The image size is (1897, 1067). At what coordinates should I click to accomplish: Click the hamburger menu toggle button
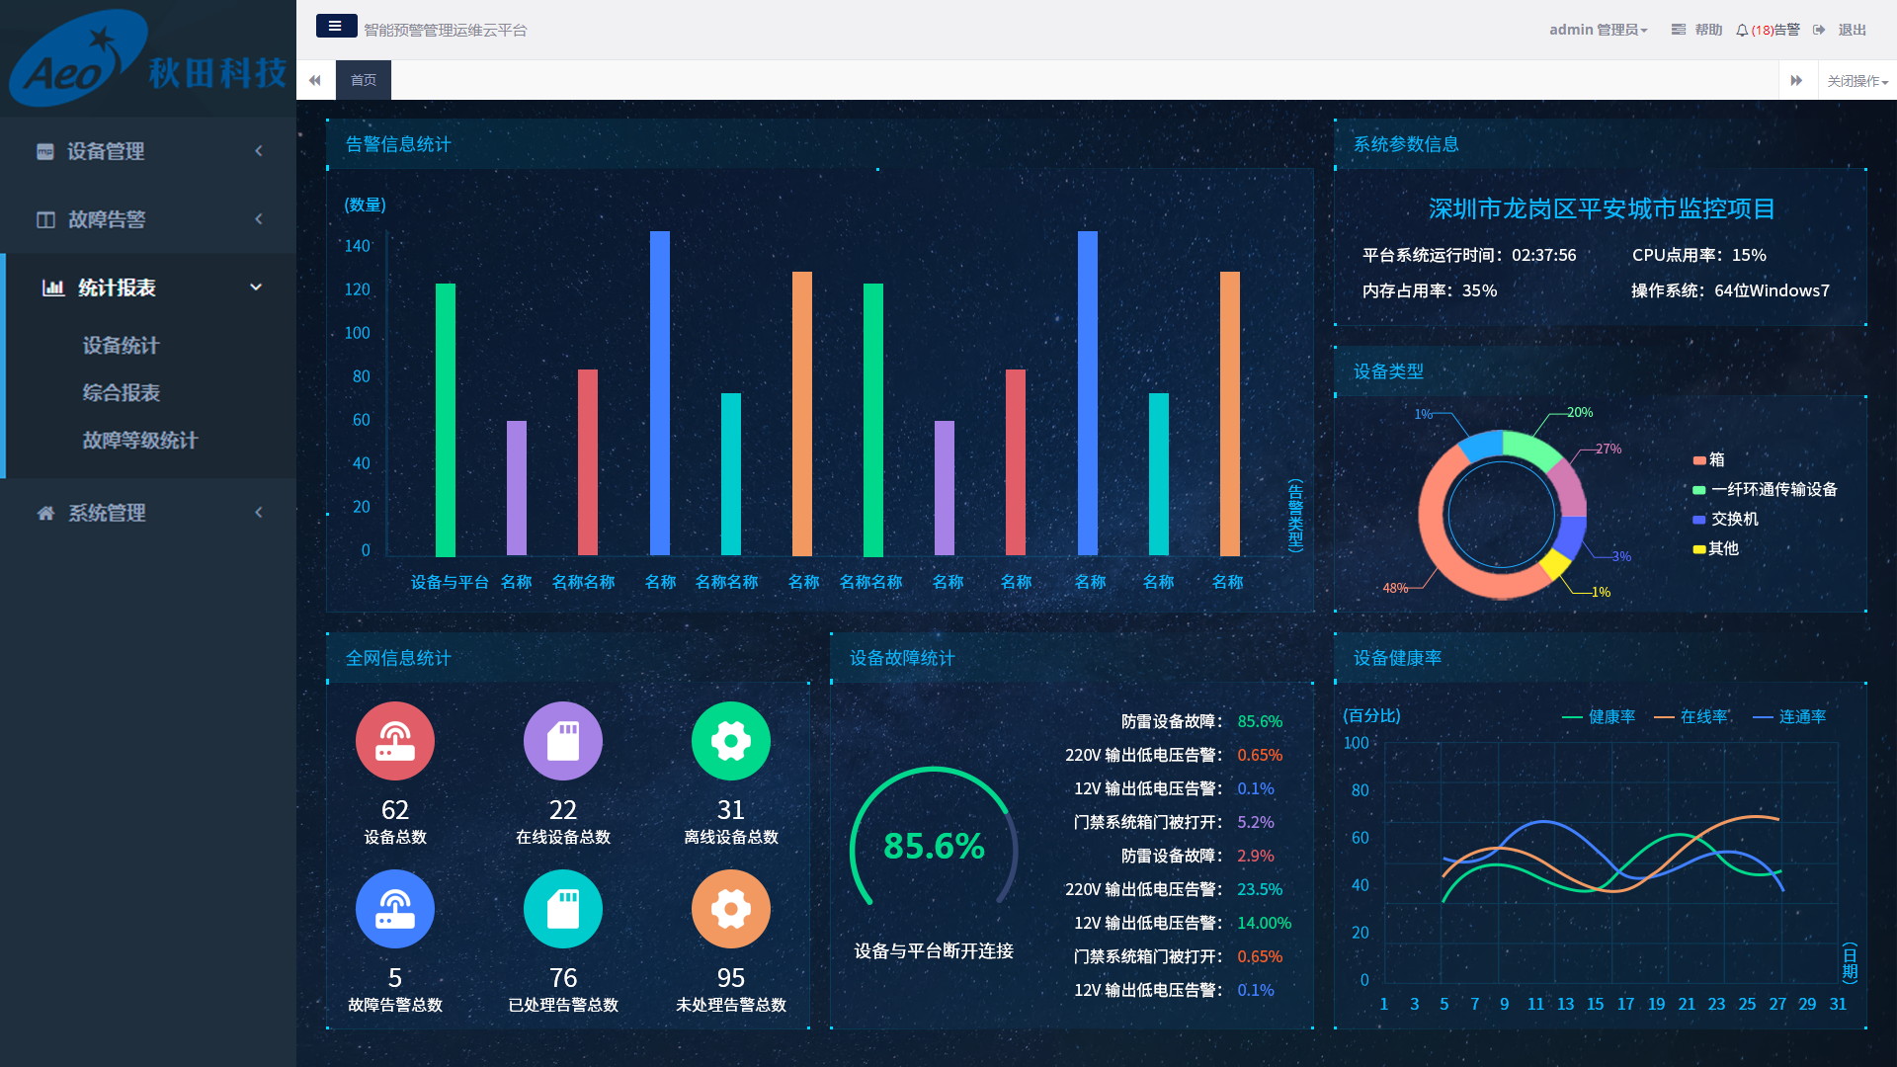pos(336,26)
